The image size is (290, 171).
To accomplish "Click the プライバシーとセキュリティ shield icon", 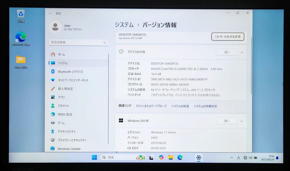I will click(53, 140).
